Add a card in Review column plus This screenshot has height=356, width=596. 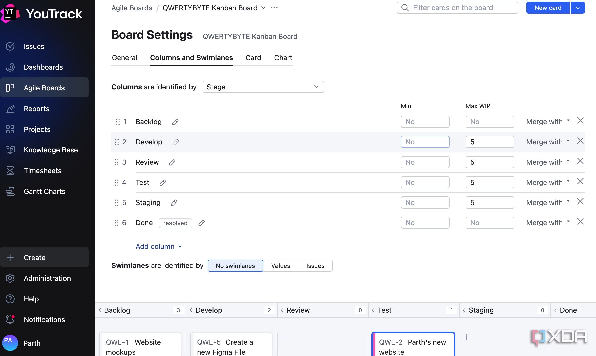(285, 337)
